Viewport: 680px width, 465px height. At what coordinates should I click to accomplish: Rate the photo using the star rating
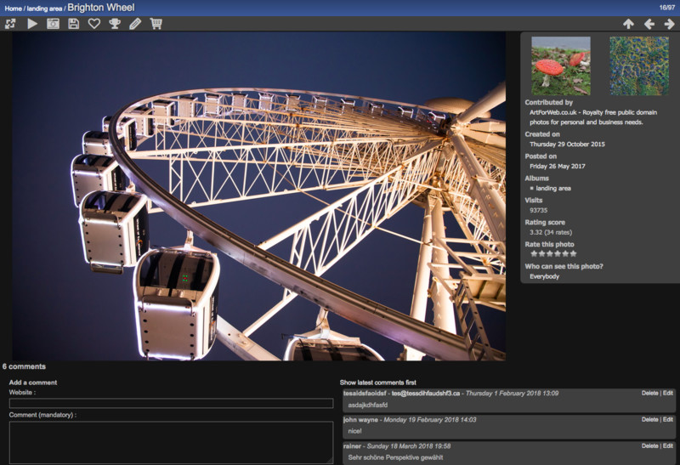click(553, 253)
